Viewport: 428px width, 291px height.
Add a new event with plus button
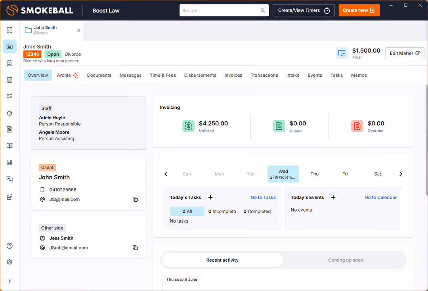pos(333,197)
